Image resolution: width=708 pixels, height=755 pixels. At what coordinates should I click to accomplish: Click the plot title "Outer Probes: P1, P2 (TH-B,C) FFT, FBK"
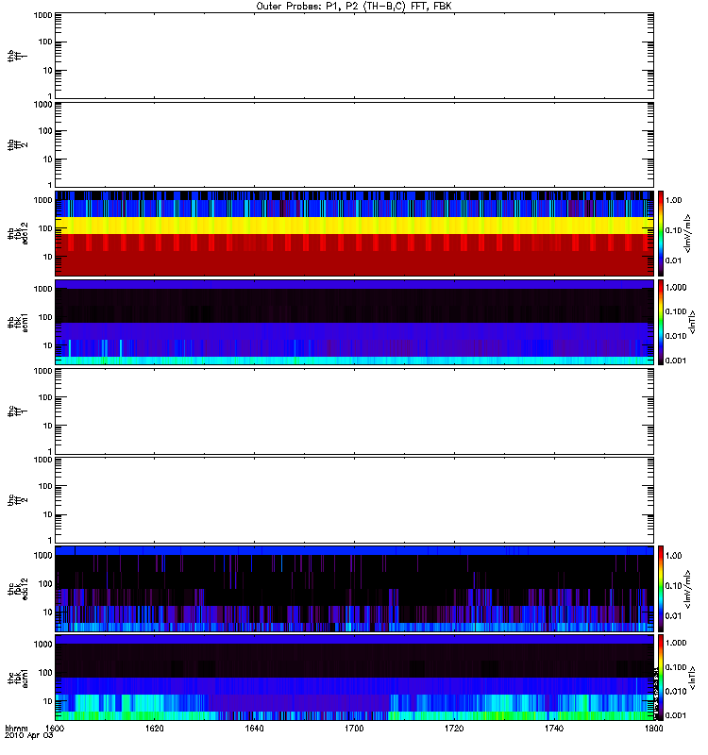click(354, 7)
